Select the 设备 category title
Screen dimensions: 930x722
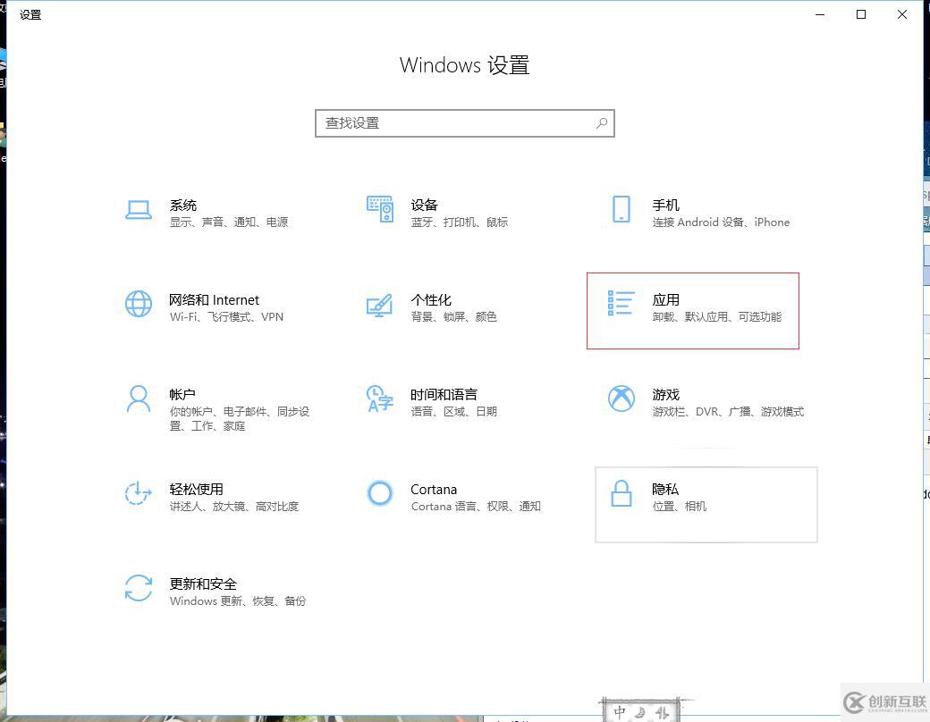pos(424,206)
